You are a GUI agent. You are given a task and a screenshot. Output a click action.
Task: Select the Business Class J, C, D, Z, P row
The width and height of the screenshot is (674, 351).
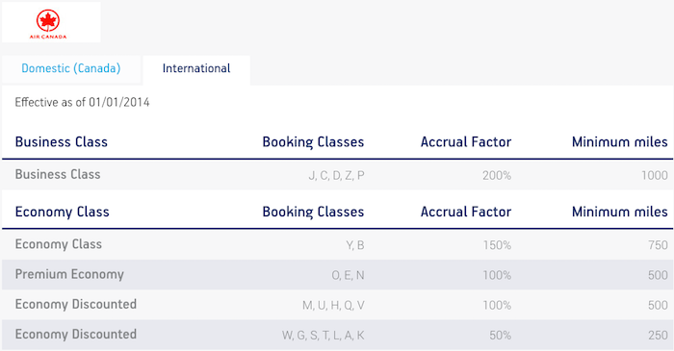coord(337,175)
